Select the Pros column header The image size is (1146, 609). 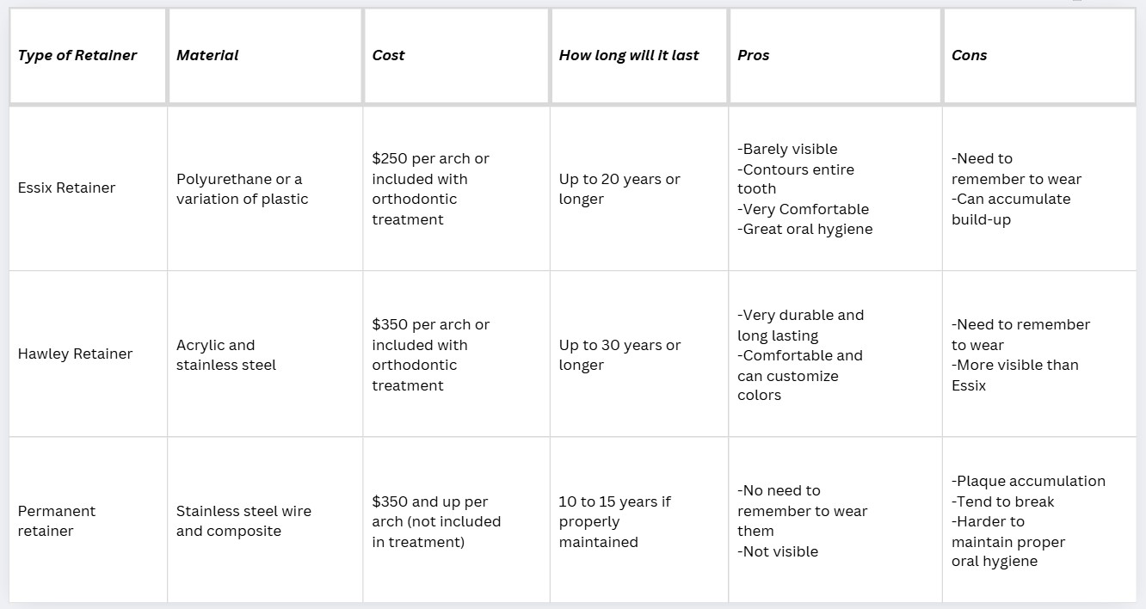tap(835, 56)
